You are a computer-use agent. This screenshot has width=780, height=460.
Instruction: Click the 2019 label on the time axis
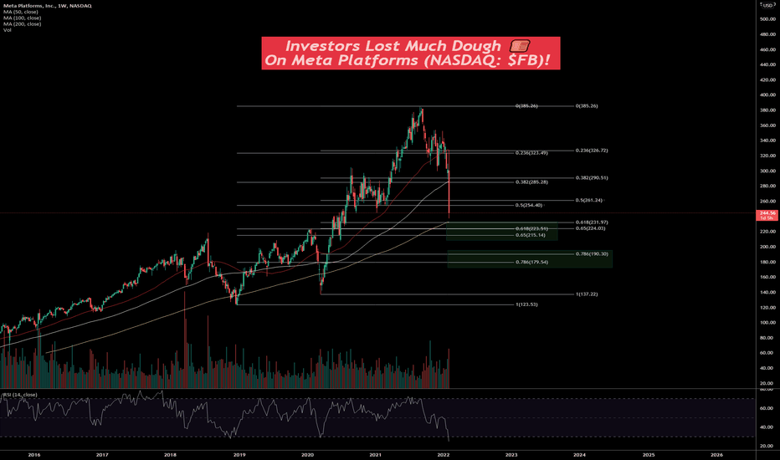pos(239,454)
